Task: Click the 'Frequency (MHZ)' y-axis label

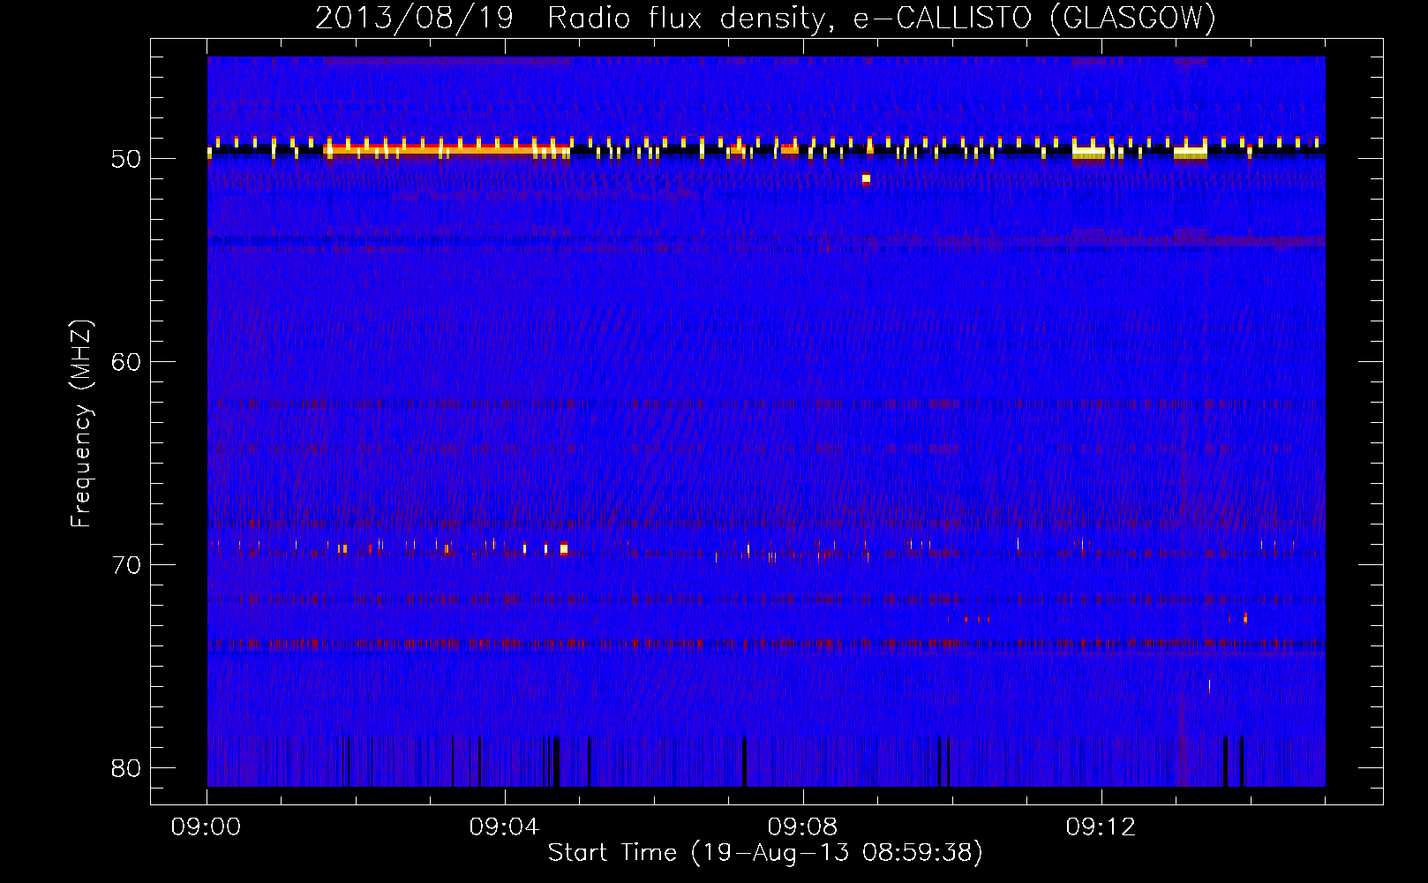Action: point(81,424)
